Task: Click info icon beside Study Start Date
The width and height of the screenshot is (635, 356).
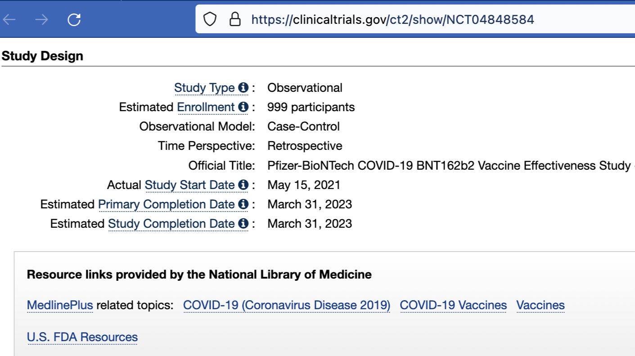Action: coord(243,185)
